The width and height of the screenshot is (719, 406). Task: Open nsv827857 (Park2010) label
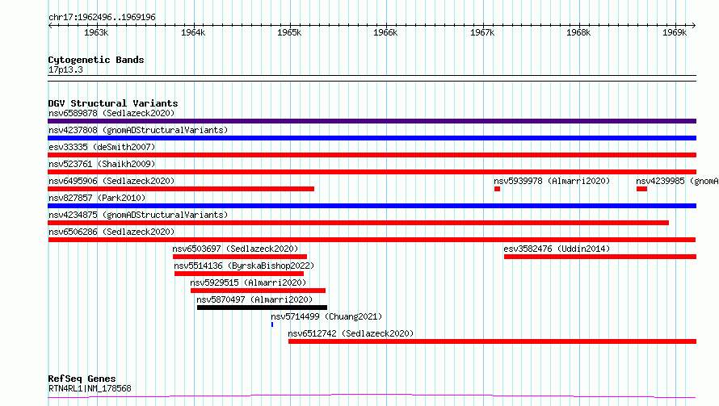pyautogui.click(x=97, y=198)
